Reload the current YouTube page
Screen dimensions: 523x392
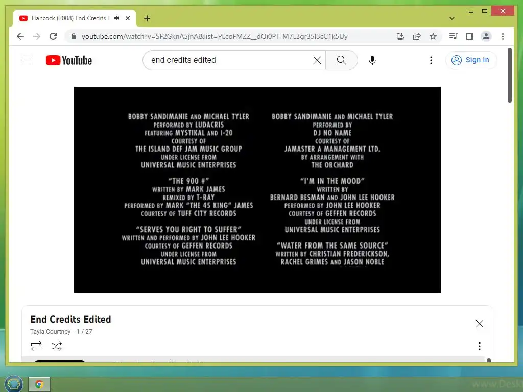click(53, 36)
